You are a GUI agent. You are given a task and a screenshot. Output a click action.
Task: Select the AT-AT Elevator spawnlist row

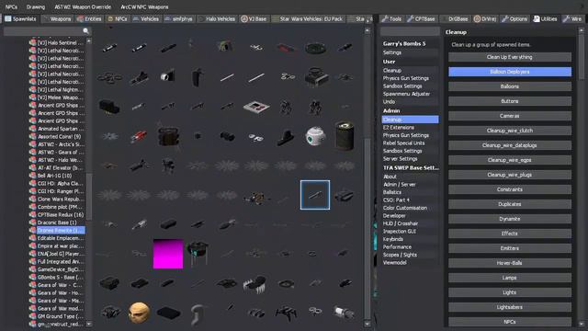click(x=57, y=167)
